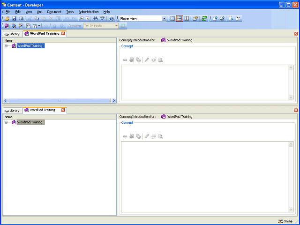The height and width of the screenshot is (225, 300).
Task: Open the View menu
Action: [x=29, y=12]
